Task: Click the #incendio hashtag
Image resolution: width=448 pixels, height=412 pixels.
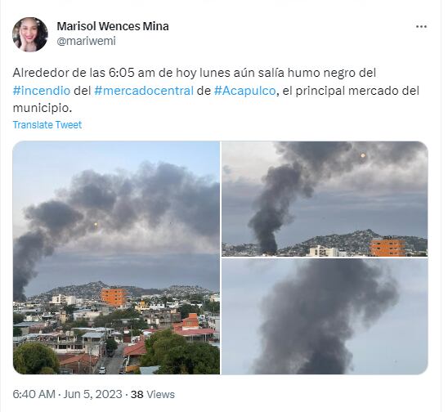Action: [x=42, y=91]
